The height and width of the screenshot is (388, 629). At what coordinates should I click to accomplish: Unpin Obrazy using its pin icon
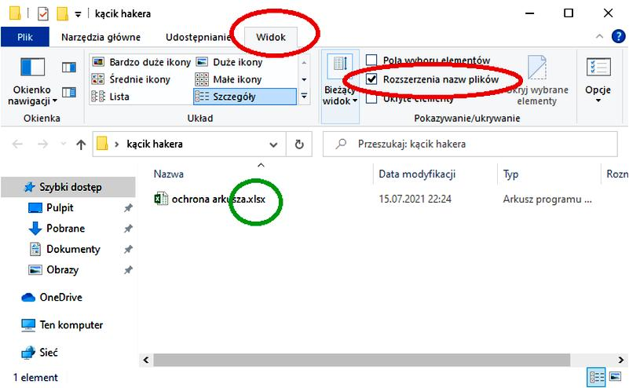pyautogui.click(x=128, y=269)
